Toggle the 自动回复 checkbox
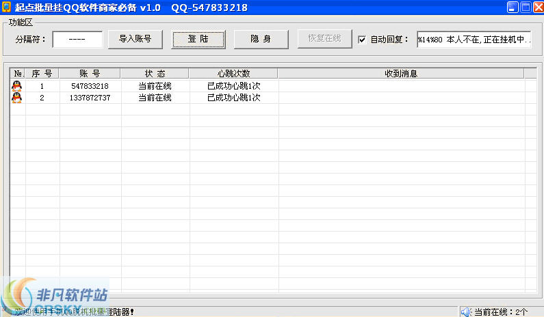This screenshot has width=544, height=317. pyautogui.click(x=362, y=40)
